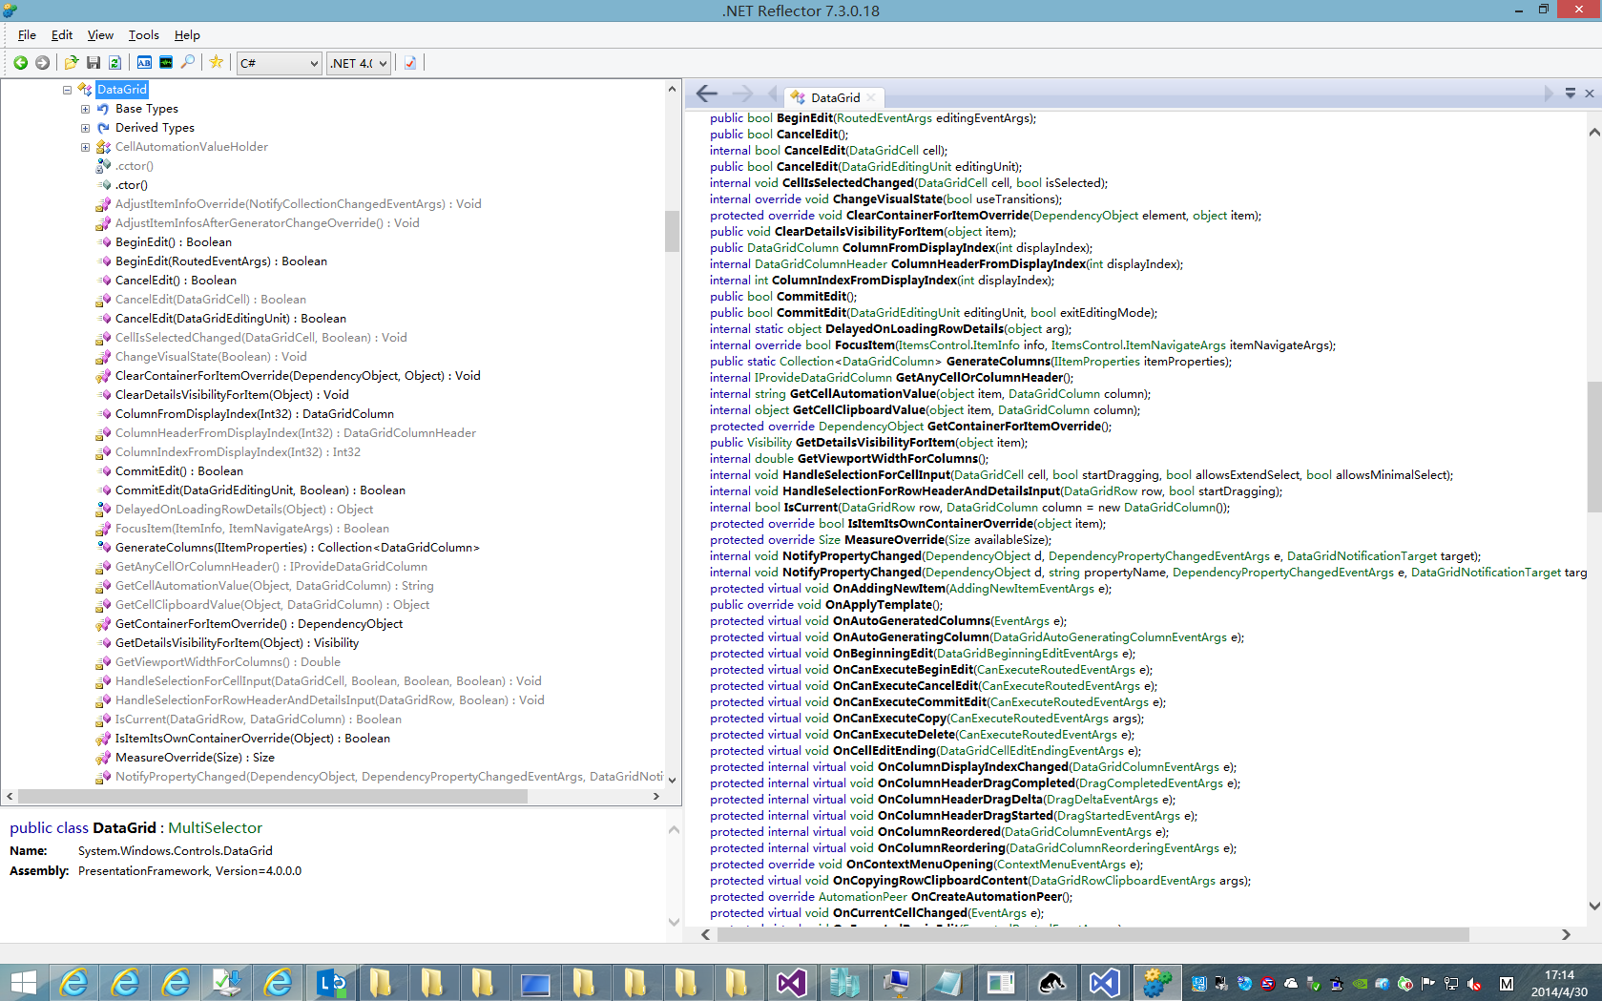Open the File menu
The width and height of the screenshot is (1602, 1001).
[x=27, y=35]
